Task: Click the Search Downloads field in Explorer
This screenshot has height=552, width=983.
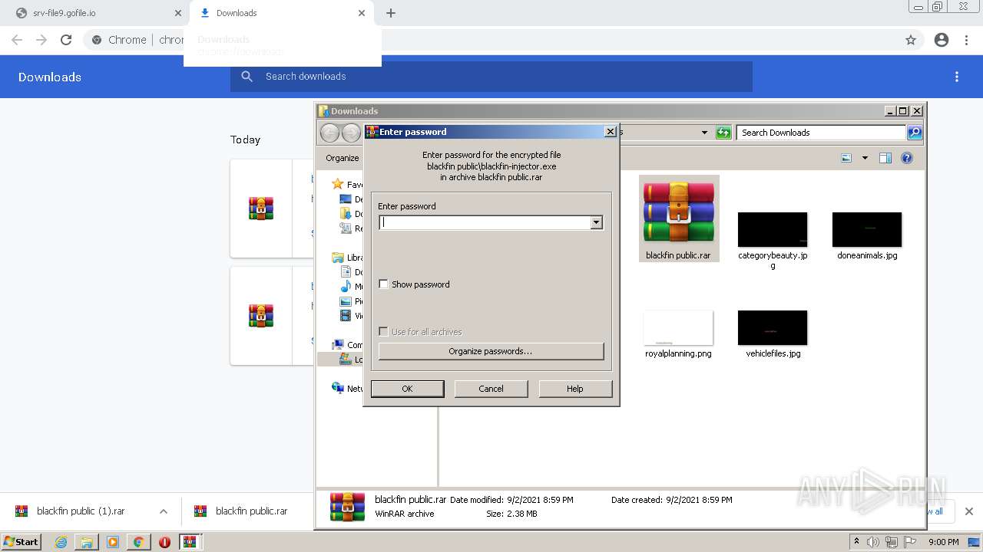Action: [x=821, y=133]
